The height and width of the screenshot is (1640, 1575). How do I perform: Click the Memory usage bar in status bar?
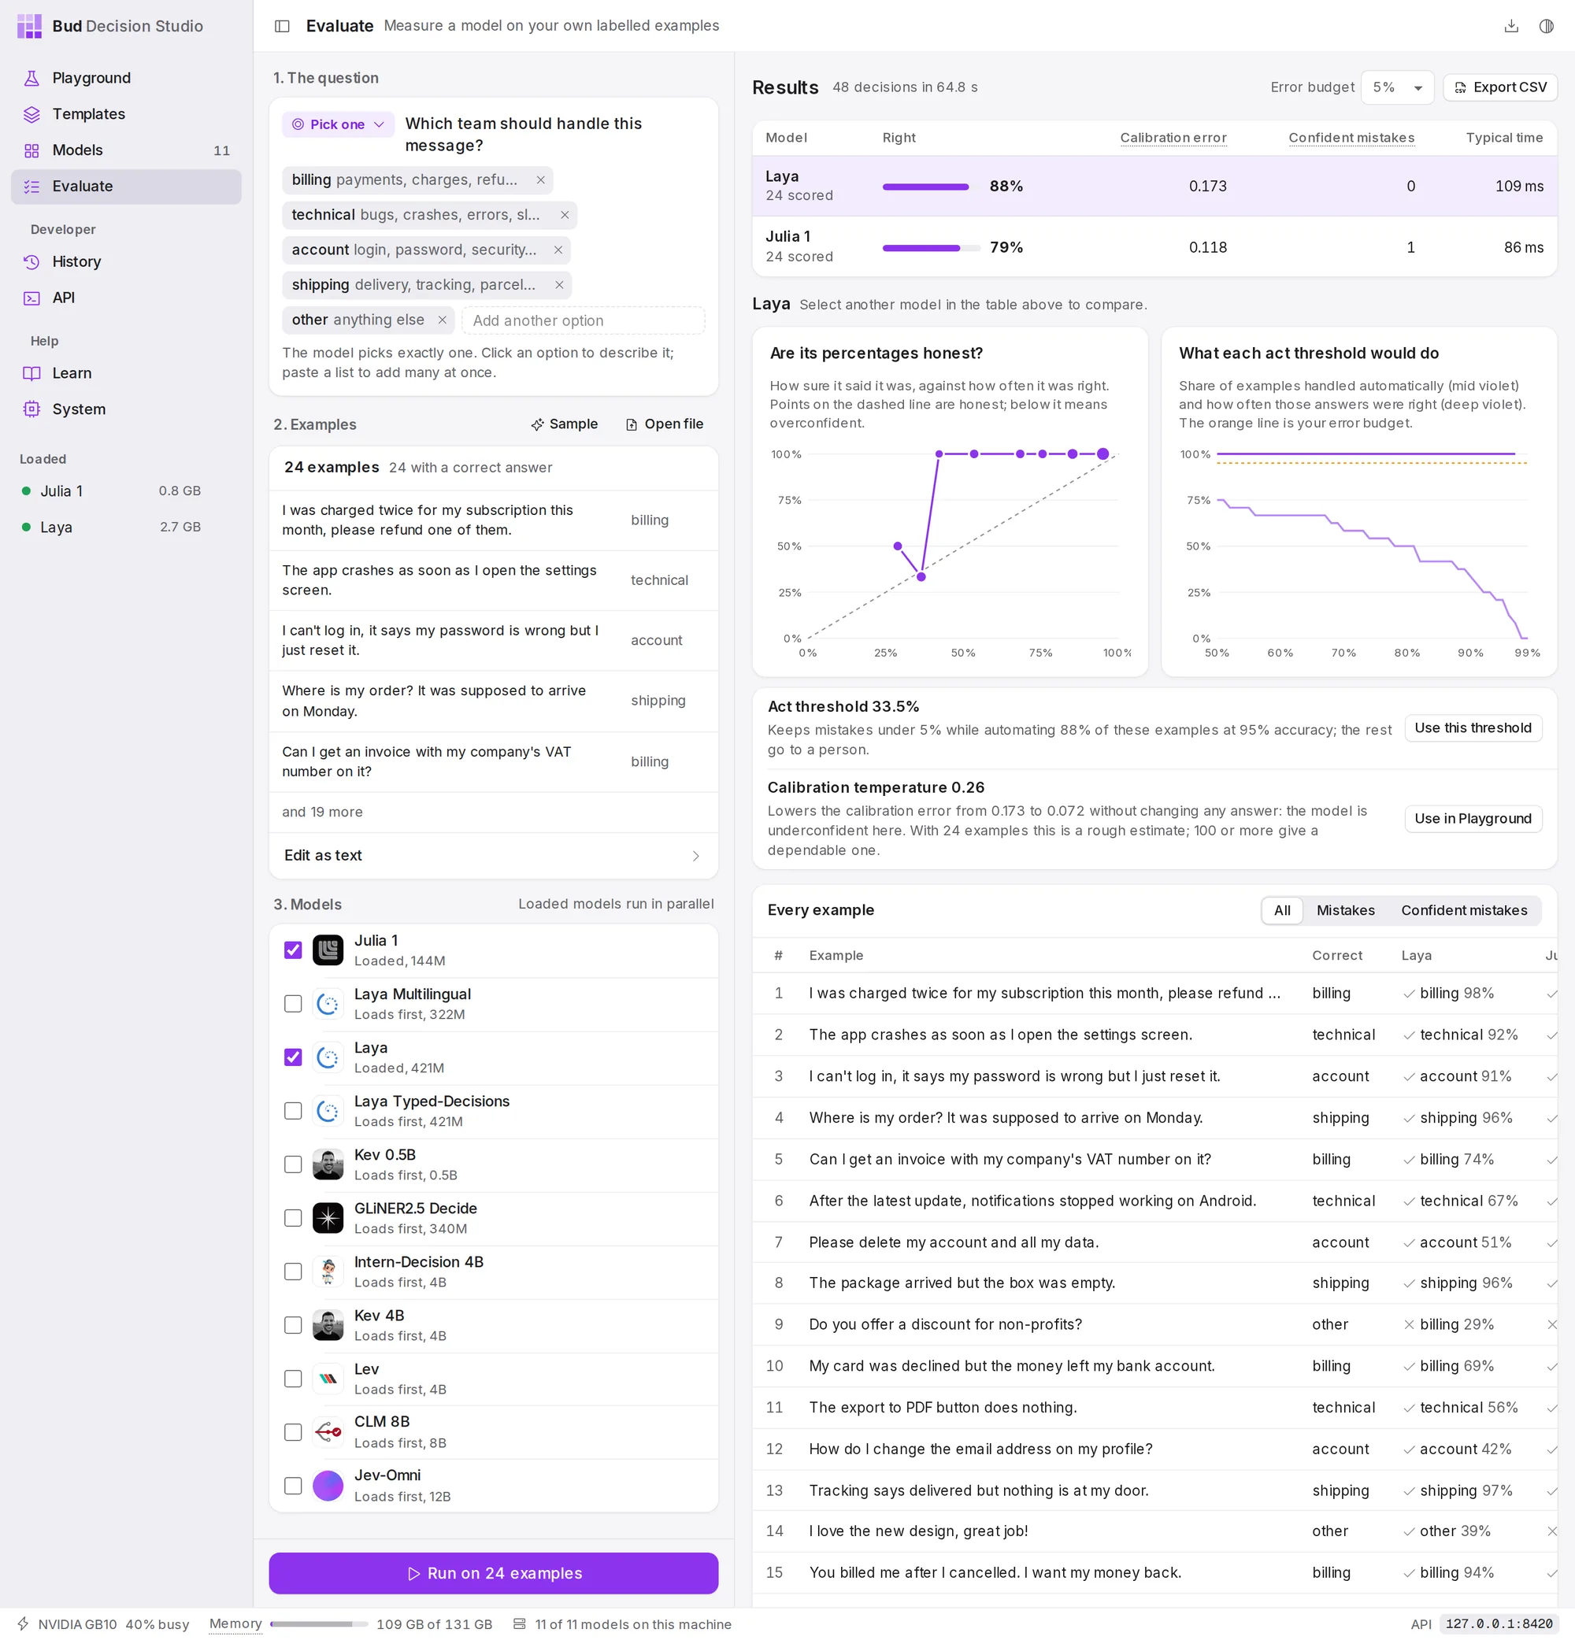point(319,1624)
